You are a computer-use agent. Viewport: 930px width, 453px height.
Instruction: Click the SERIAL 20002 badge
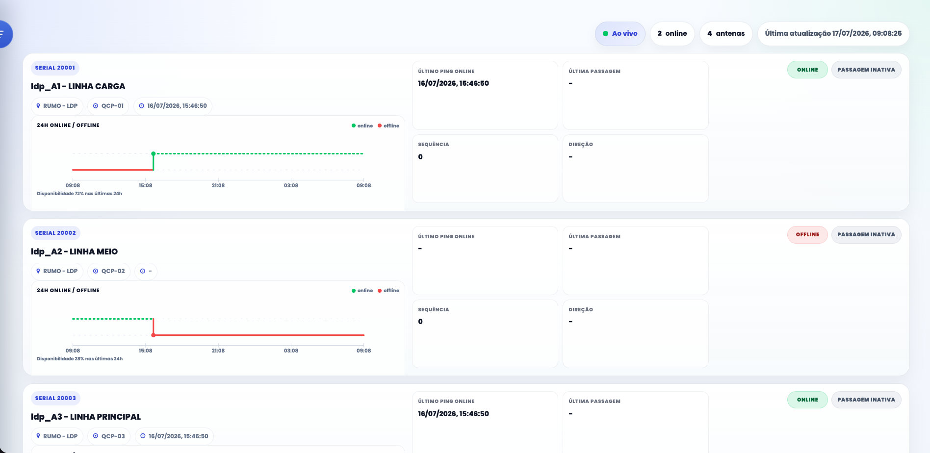(x=55, y=233)
